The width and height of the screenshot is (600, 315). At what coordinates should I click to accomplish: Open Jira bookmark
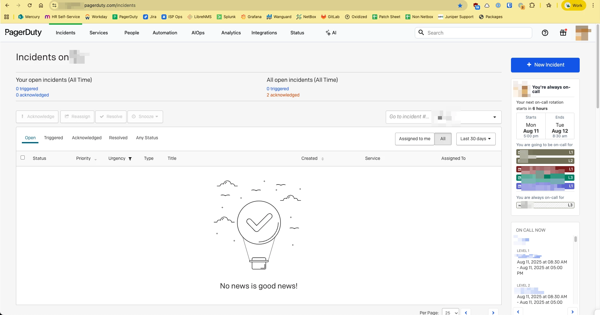pos(150,17)
